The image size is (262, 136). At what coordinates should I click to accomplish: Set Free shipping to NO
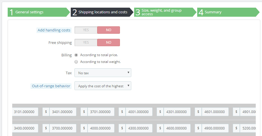click(x=109, y=42)
